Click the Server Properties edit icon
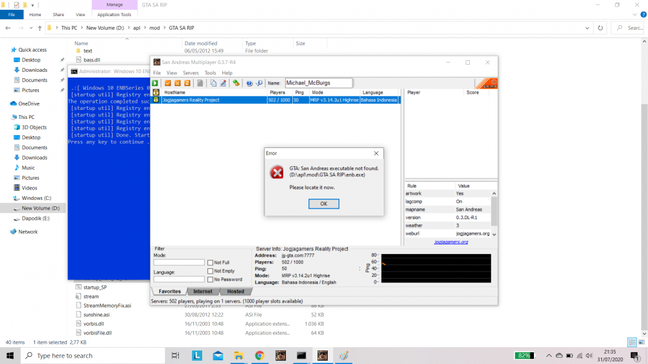Screen dimensions: 648x364 pos(223,83)
